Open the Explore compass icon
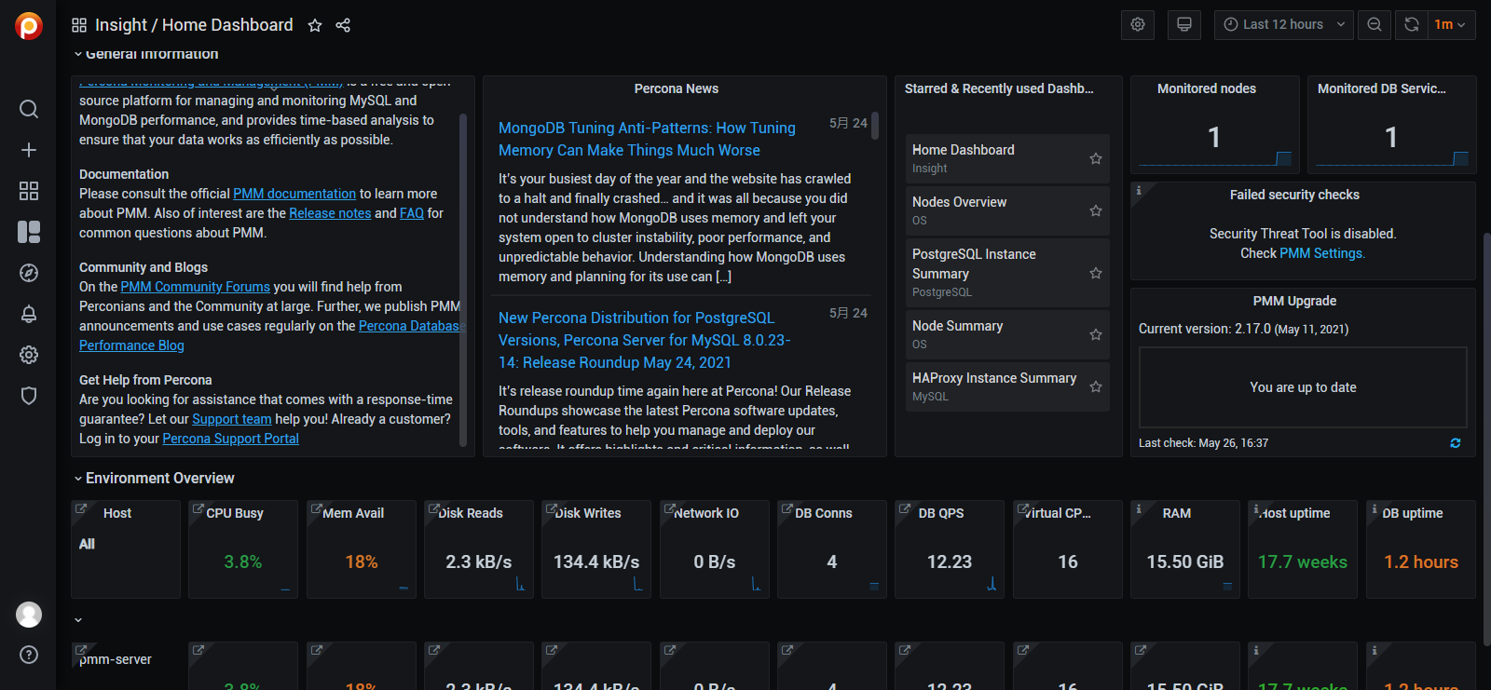This screenshot has width=1491, height=690. 29,273
